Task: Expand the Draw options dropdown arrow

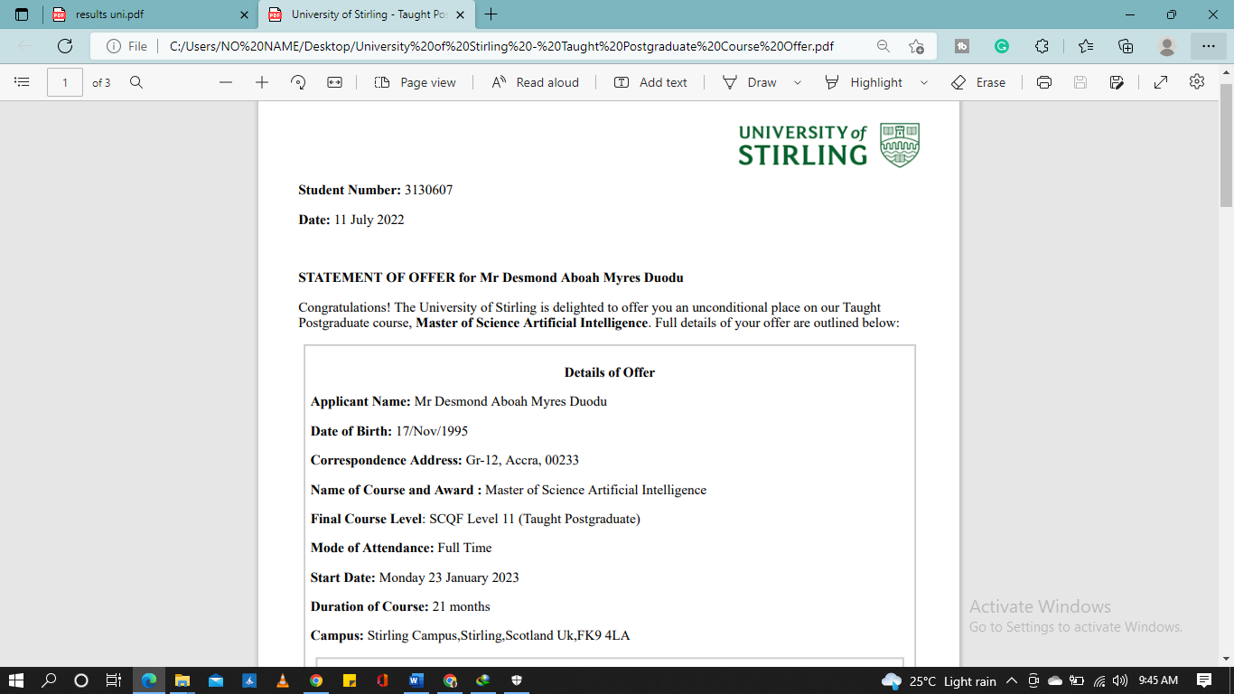Action: pos(798,82)
